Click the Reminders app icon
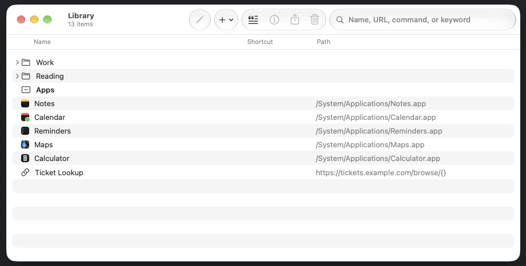526x266 pixels. click(25, 131)
